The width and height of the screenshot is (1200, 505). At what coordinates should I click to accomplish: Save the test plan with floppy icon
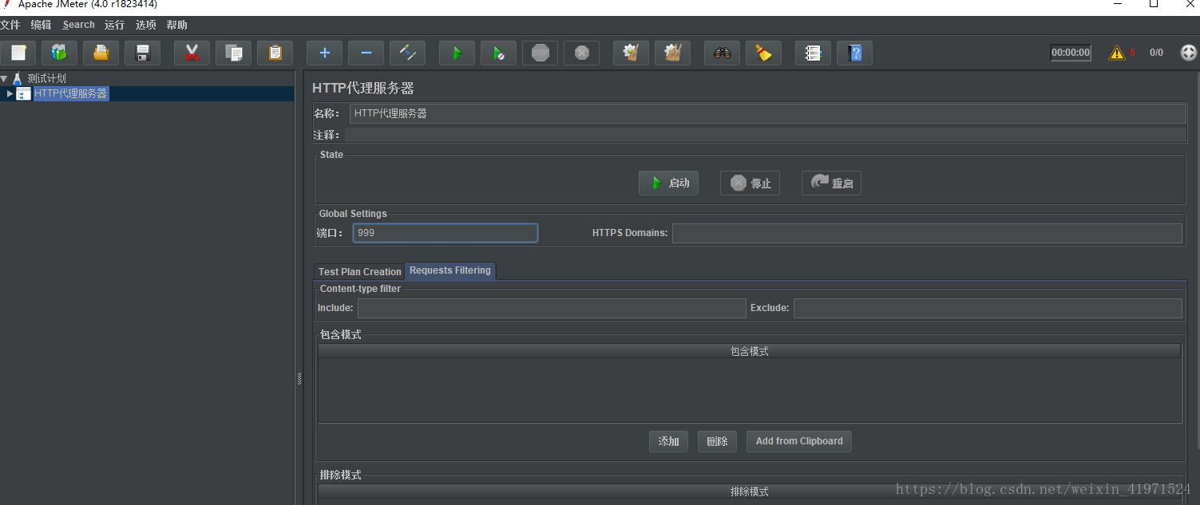[143, 53]
